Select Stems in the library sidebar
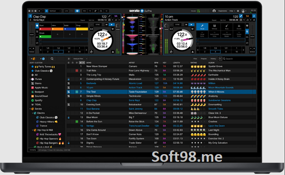 [x=38, y=83]
